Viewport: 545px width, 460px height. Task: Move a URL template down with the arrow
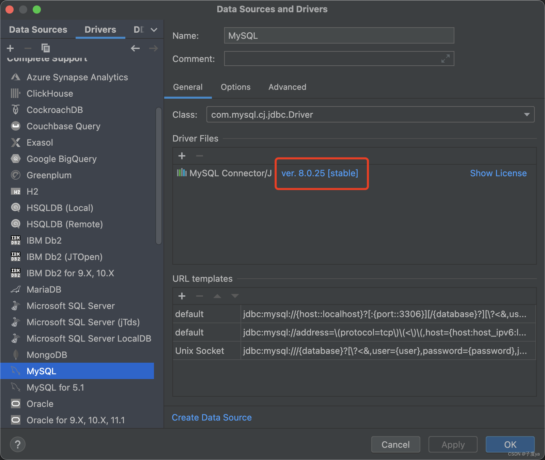[235, 296]
